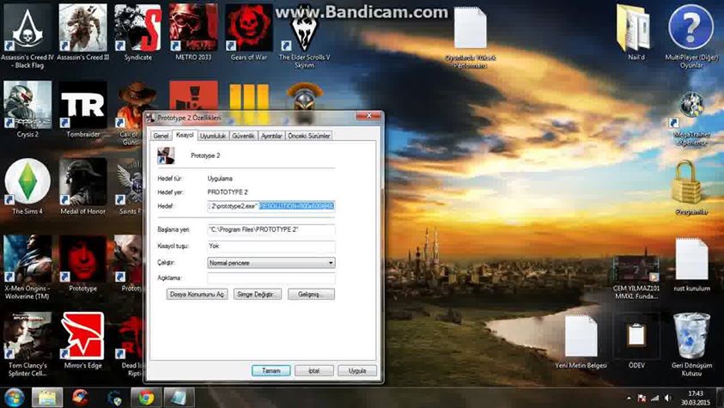
Task: Open the Windows Start menu
Action: [15, 398]
